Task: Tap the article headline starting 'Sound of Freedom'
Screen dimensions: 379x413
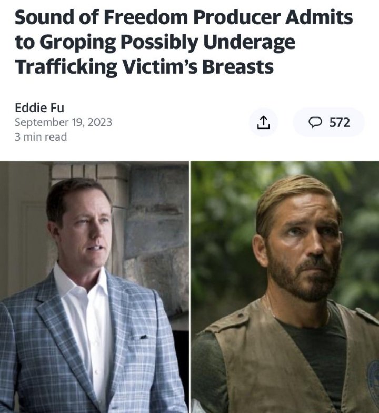Action: 184,42
